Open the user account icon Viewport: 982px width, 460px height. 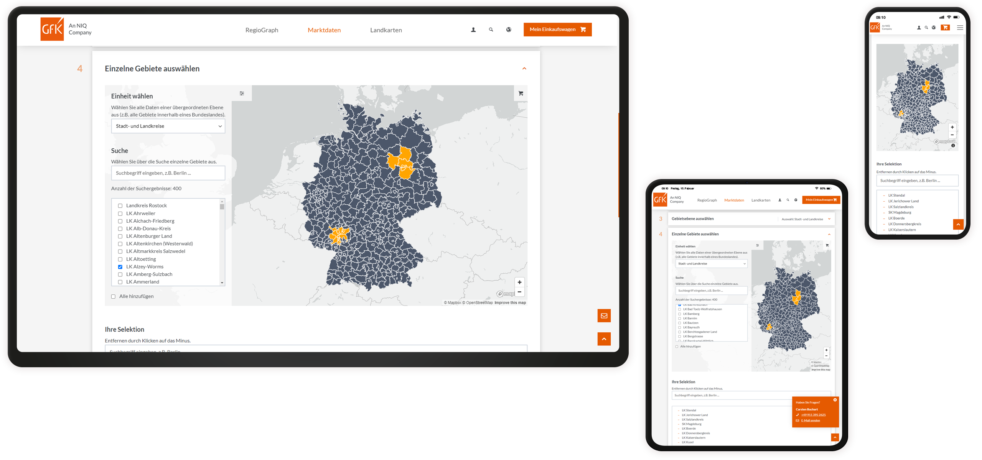pos(473,30)
